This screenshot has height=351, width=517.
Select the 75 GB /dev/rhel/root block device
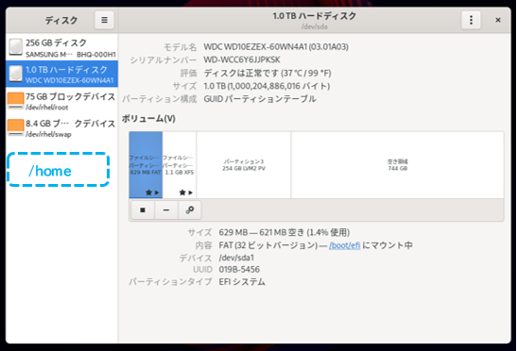(61, 101)
